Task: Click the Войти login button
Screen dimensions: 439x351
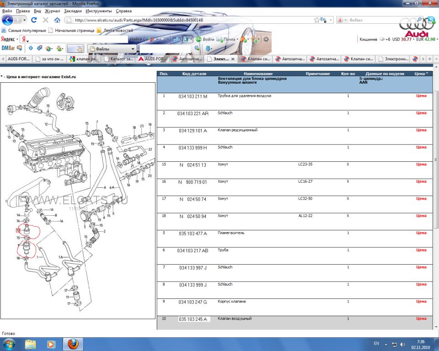Action: pos(205,39)
